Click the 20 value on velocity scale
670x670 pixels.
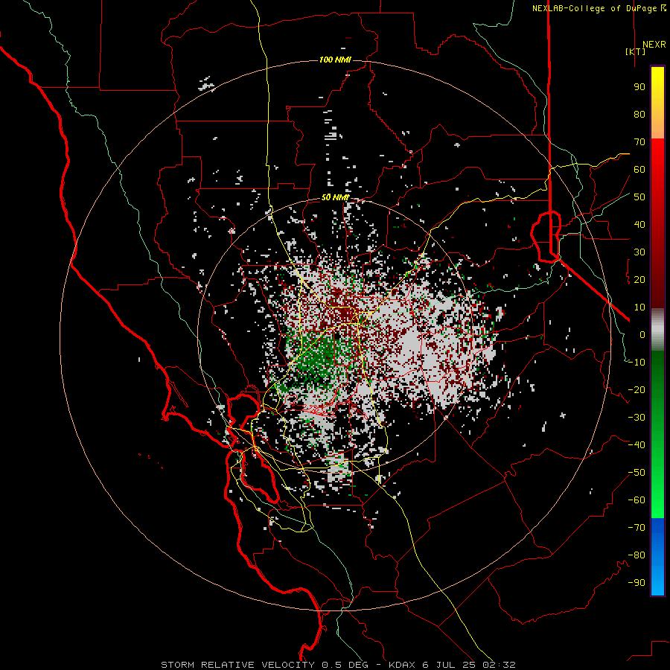tap(639, 279)
